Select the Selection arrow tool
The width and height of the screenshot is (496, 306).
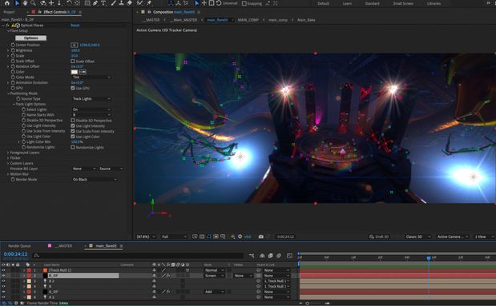[x=17, y=3]
